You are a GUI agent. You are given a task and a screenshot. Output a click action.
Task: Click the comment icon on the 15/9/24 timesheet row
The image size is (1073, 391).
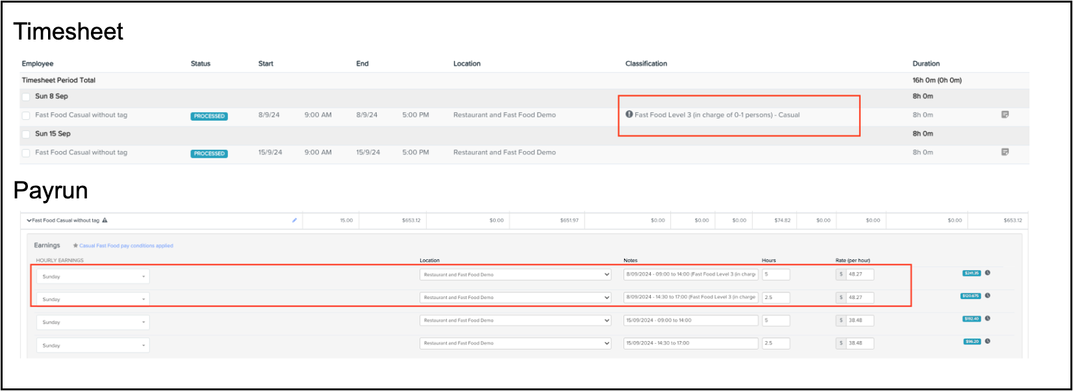(x=1005, y=152)
